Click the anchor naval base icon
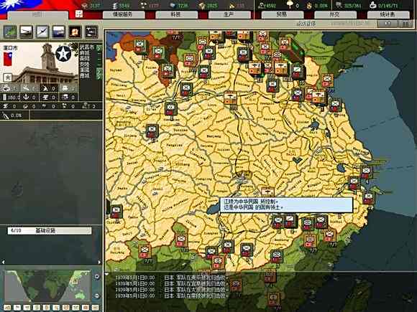 click(26, 97)
